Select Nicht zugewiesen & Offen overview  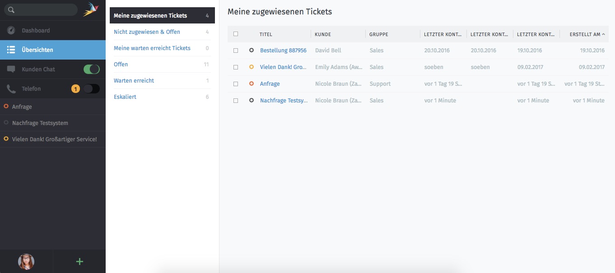coord(162,32)
